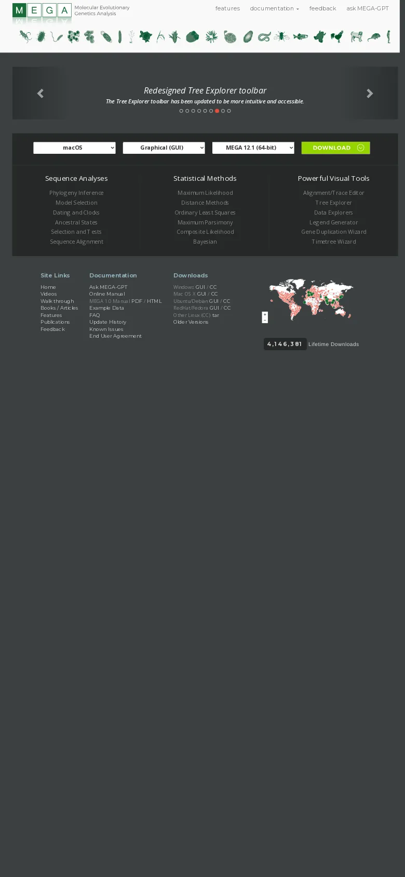Go to the previous carousel slide arrow
Screen dimensions: 405x877
tap(40, 94)
